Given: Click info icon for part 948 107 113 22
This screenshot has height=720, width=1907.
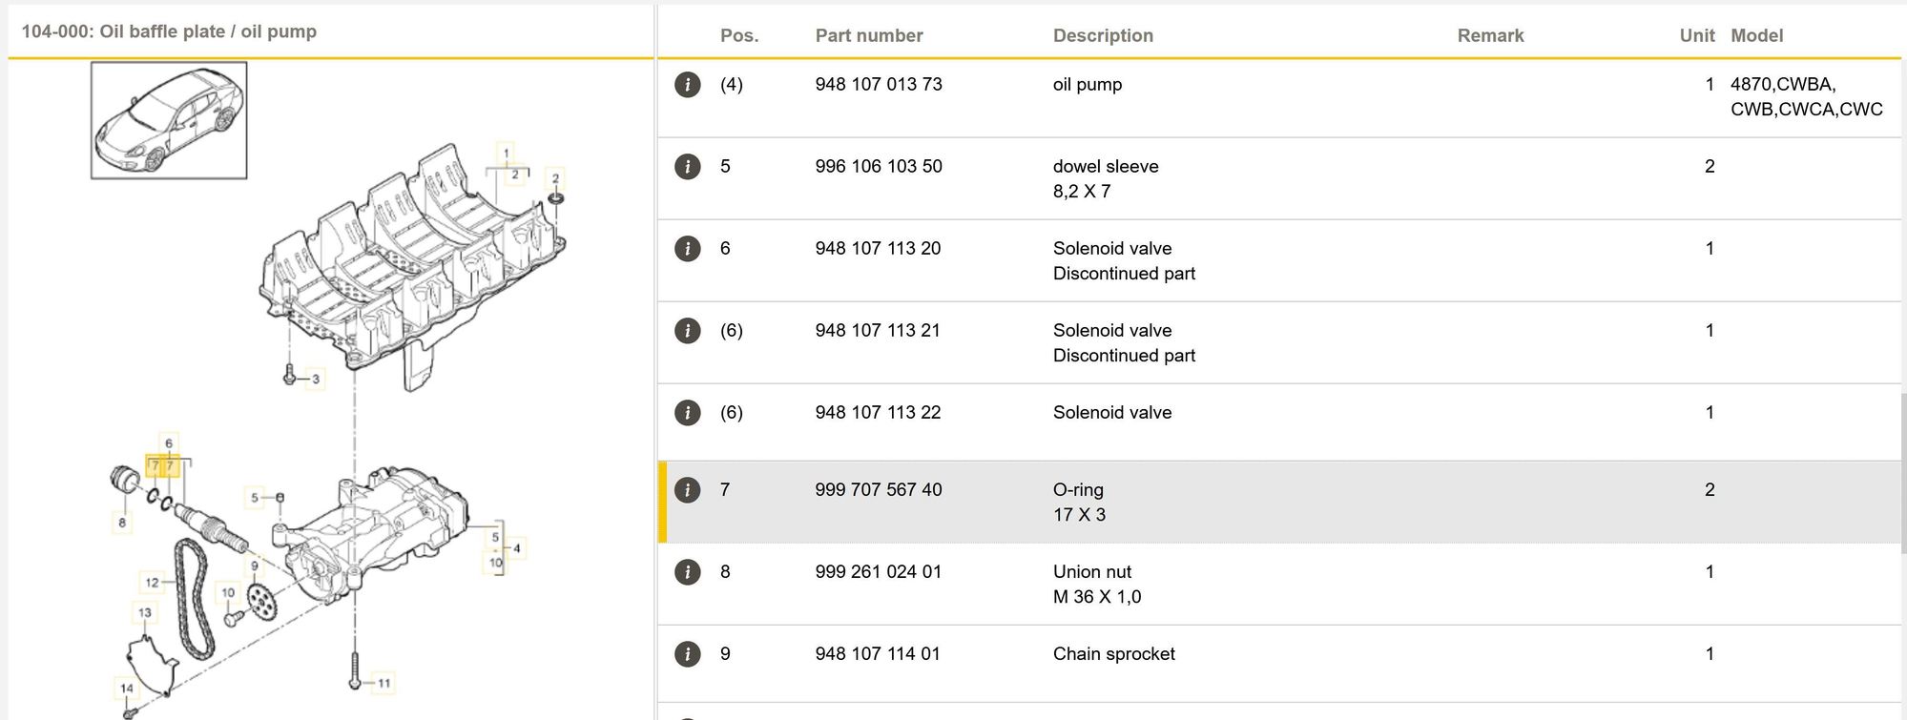Looking at the screenshot, I should [687, 413].
